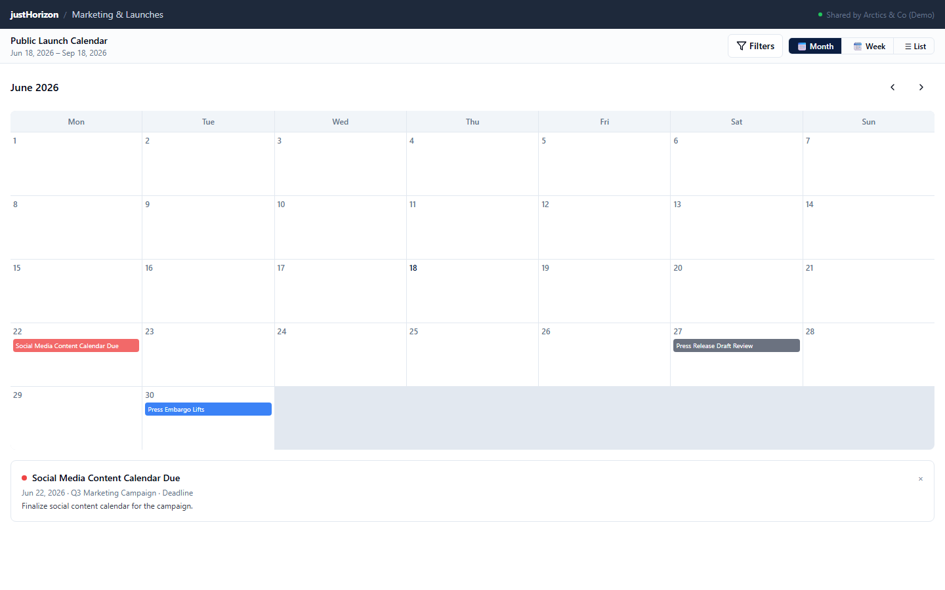
Task: Open Press Embargo Lifts event
Action: [x=208, y=409]
